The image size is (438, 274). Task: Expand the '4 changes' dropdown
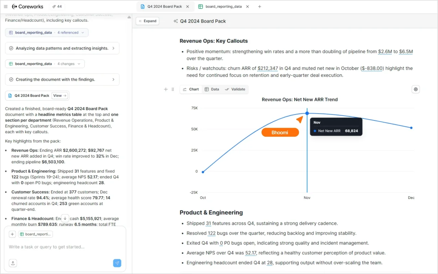click(x=68, y=64)
